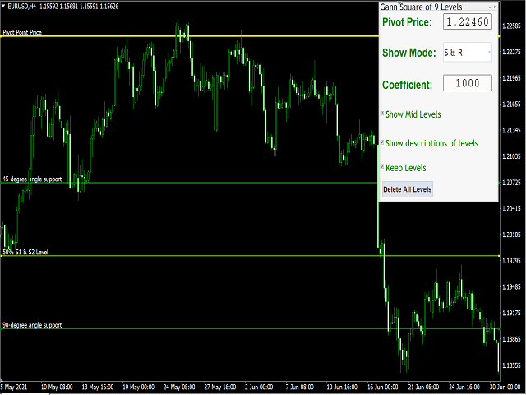Click the Pivot Price input field
This screenshot has height=395, width=526.
coord(467,22)
